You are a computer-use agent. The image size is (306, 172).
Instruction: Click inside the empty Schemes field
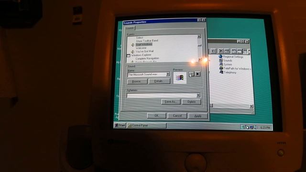[x=162, y=96]
